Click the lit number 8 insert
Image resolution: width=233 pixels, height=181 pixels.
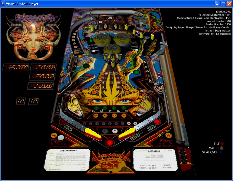129,123
